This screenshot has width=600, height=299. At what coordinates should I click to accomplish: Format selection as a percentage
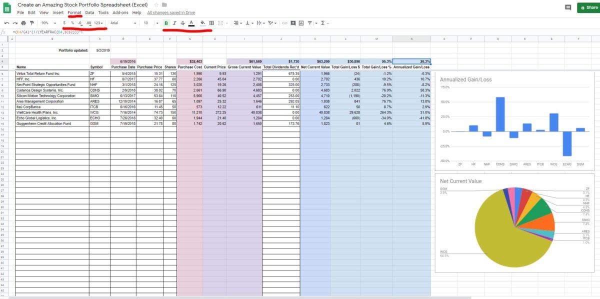[71, 23]
